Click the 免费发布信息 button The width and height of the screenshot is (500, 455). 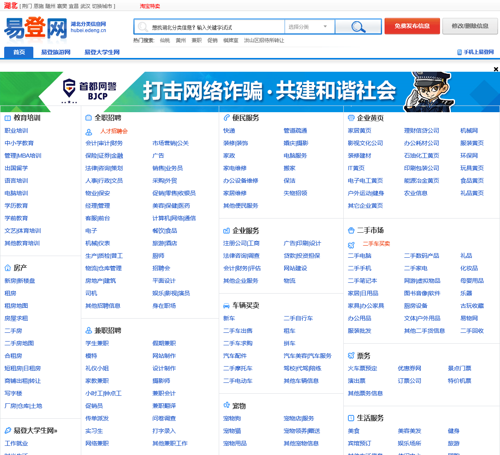click(412, 26)
